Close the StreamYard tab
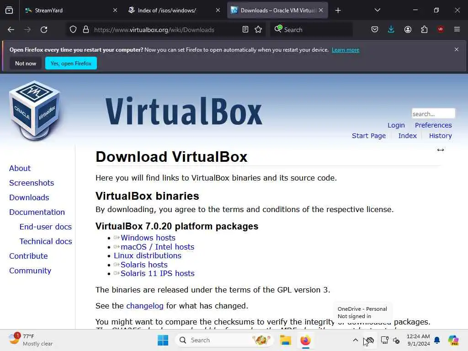Image resolution: width=468 pixels, height=351 pixels. point(115,11)
